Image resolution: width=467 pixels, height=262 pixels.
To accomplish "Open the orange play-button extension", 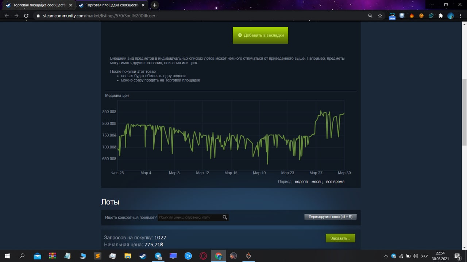I will click(421, 16).
